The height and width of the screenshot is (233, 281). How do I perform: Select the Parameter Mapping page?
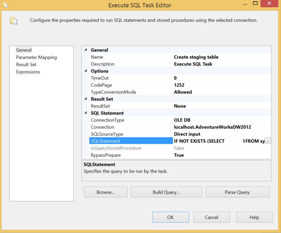[x=37, y=57]
